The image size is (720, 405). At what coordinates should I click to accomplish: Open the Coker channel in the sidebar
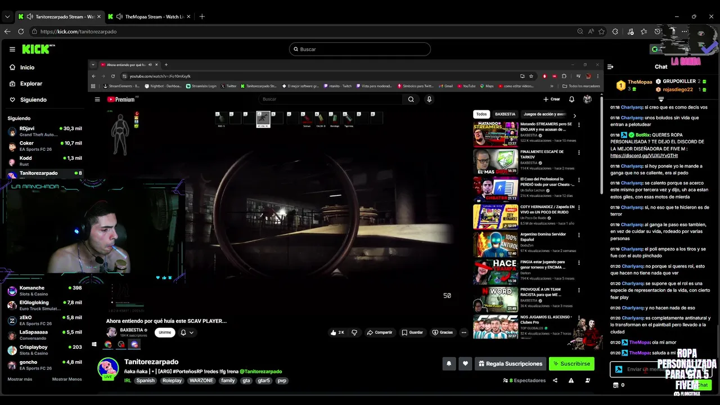[x=44, y=146]
